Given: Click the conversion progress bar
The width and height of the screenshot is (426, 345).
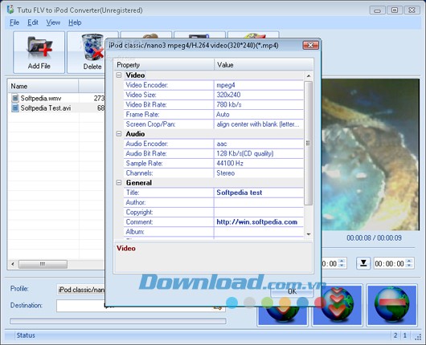Looking at the screenshot, I should 118,321.
